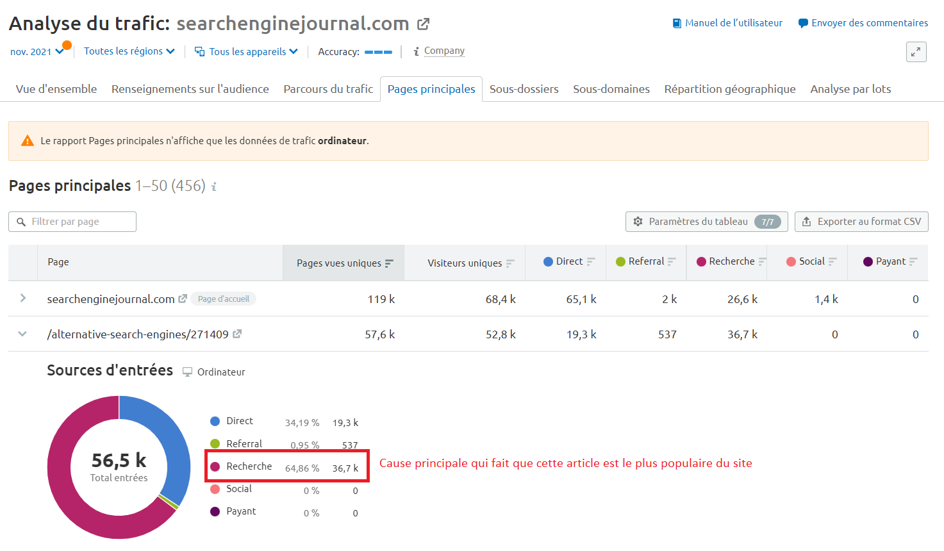Click the green Referral legend dot in chart legend
Image resolution: width=944 pixels, height=551 pixels.
(x=215, y=444)
